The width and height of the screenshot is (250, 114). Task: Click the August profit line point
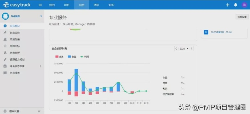pyautogui.click(x=118, y=82)
